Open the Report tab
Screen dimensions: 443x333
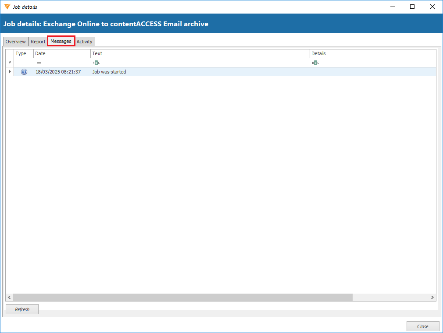pos(38,42)
